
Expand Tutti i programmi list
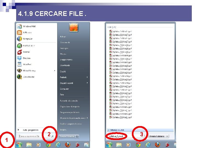point(28,130)
